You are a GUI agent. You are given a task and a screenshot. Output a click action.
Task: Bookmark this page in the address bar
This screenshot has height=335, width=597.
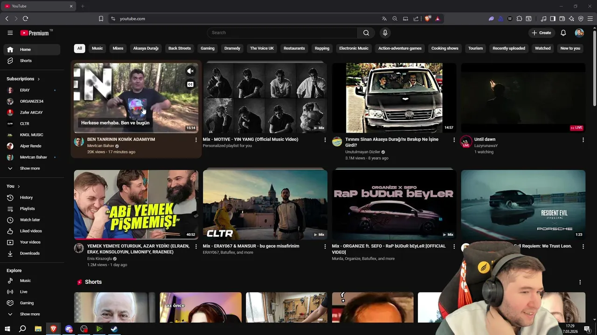(x=101, y=19)
